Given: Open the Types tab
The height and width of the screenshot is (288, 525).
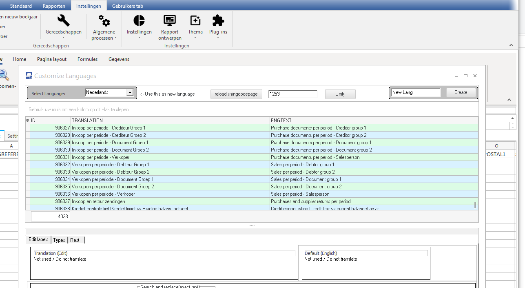Looking at the screenshot, I should click(x=59, y=240).
